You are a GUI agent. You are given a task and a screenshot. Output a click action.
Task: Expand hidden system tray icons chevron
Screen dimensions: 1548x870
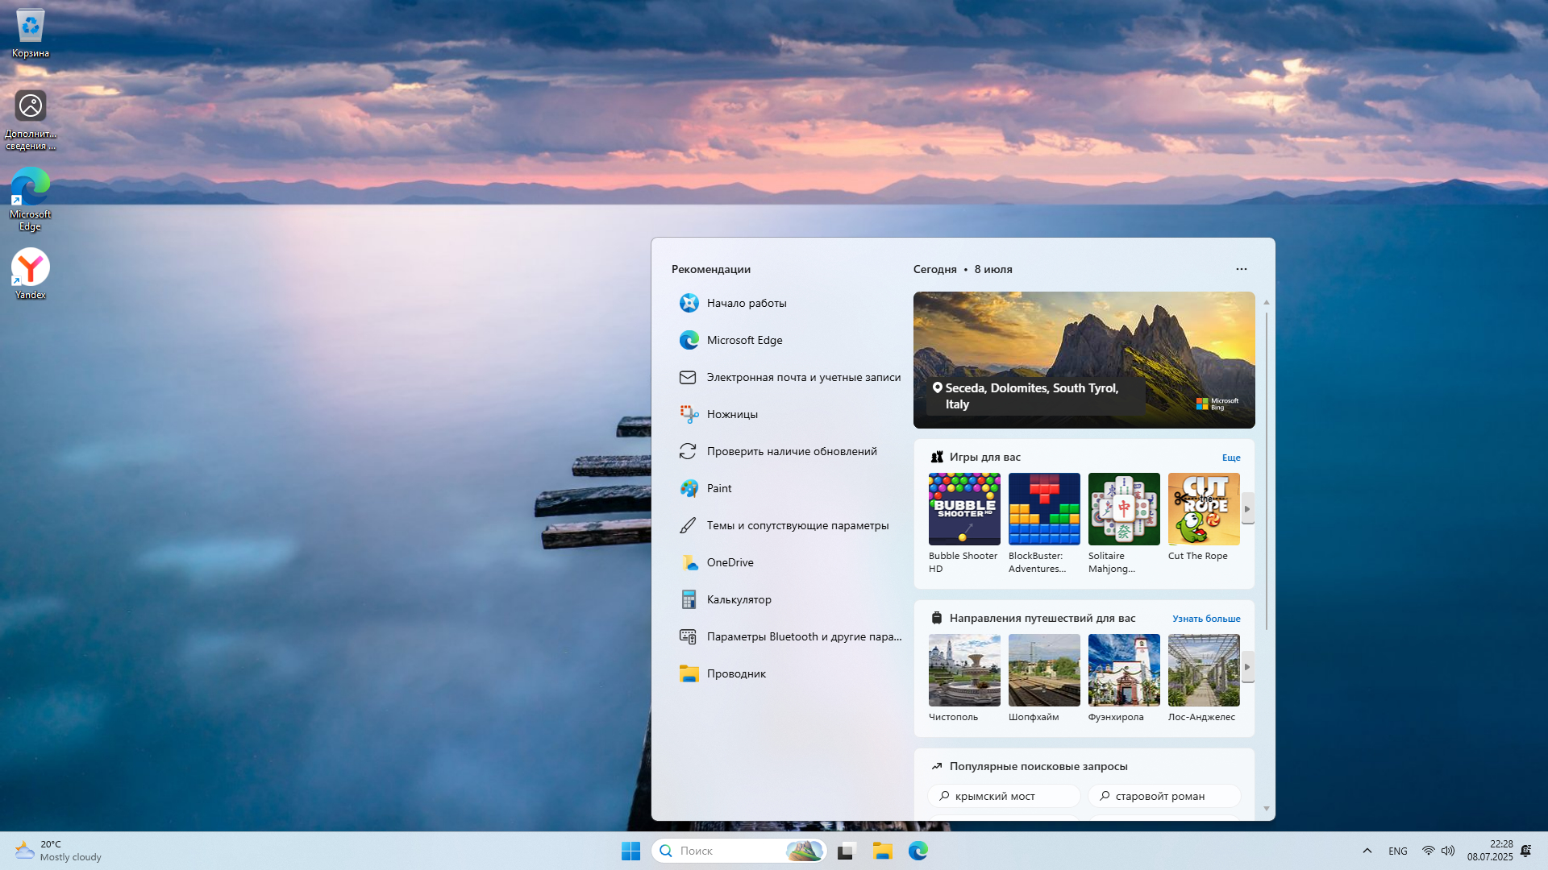[1367, 851]
